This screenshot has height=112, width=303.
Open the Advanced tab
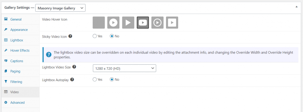point(20,102)
